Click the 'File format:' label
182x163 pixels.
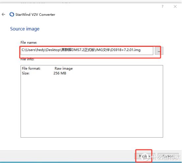click(x=31, y=68)
